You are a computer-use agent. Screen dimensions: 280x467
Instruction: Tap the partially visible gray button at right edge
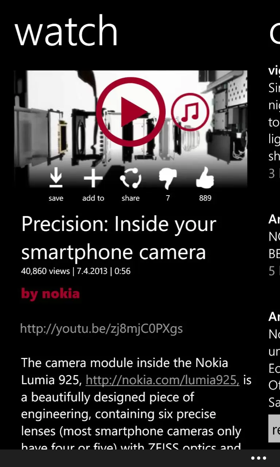pos(274,429)
